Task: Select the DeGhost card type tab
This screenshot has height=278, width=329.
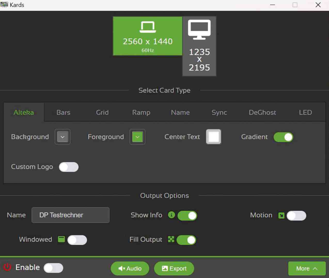Action: click(262, 112)
